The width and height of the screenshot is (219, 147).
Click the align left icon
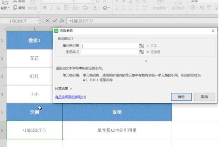(x=117, y=8)
